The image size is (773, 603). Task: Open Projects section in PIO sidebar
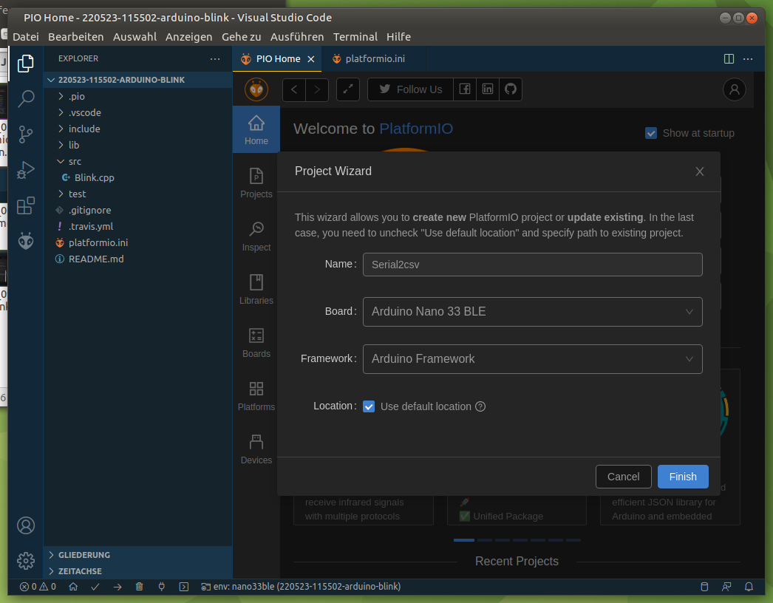click(x=256, y=183)
